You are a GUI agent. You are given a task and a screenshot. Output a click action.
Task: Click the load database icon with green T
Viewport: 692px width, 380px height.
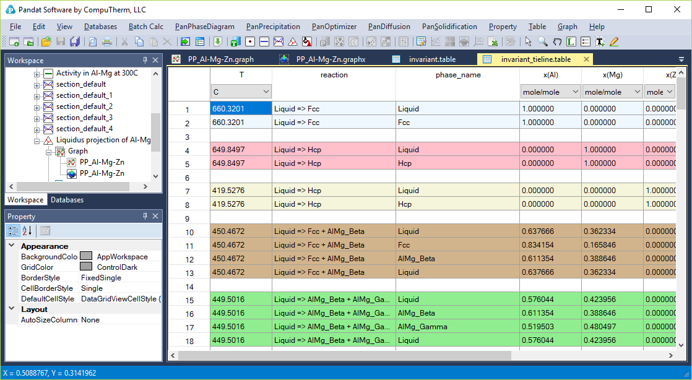point(235,42)
